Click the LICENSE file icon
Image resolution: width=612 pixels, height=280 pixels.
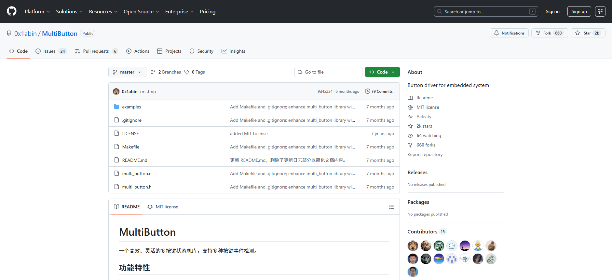tap(116, 133)
